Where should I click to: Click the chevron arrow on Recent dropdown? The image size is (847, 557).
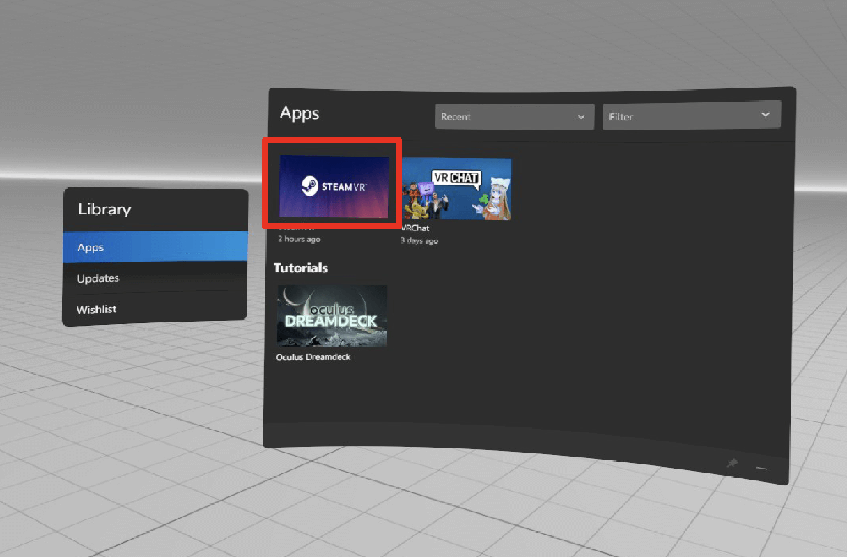(581, 117)
